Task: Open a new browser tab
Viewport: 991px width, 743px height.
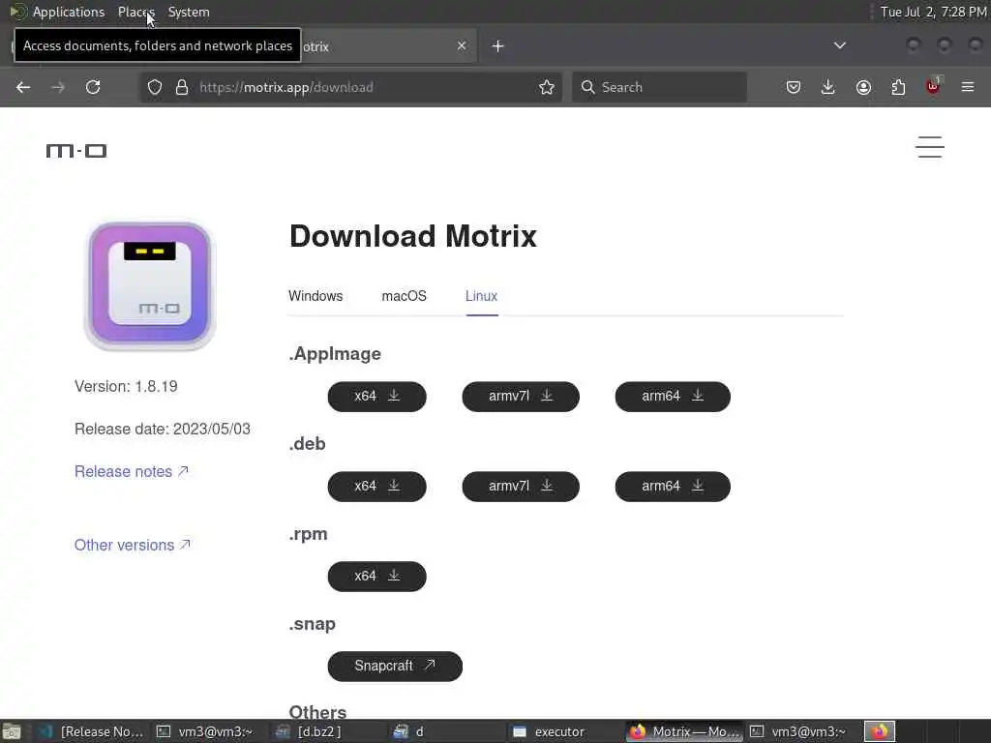Action: point(498,46)
